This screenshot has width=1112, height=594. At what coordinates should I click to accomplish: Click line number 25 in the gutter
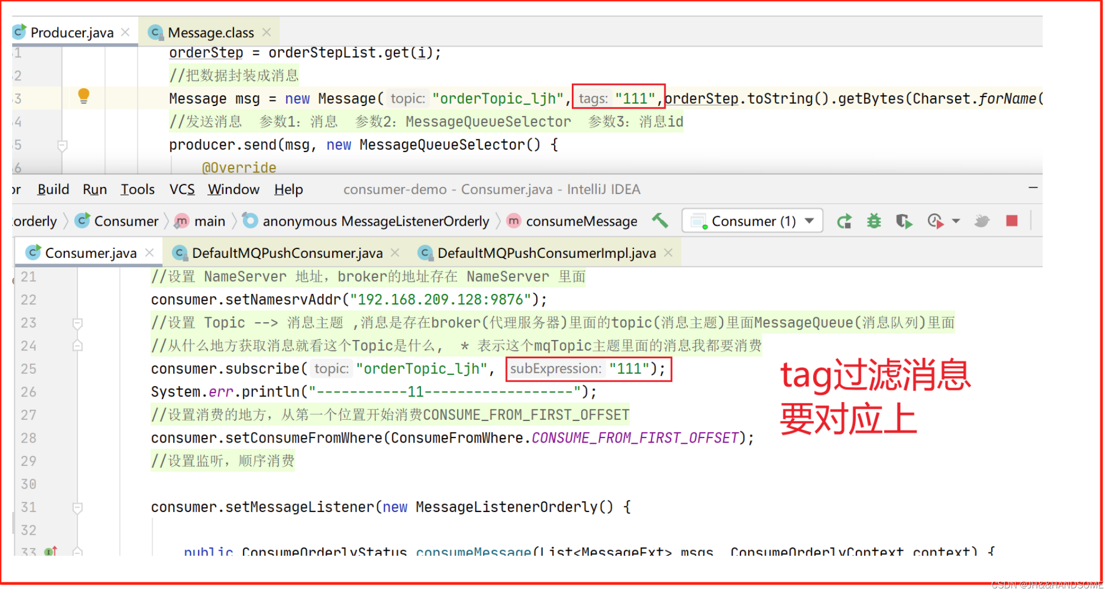click(x=28, y=369)
